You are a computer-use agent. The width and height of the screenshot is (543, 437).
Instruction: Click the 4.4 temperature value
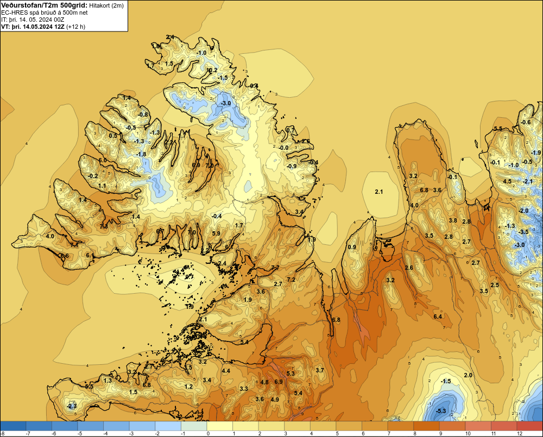tap(226, 371)
